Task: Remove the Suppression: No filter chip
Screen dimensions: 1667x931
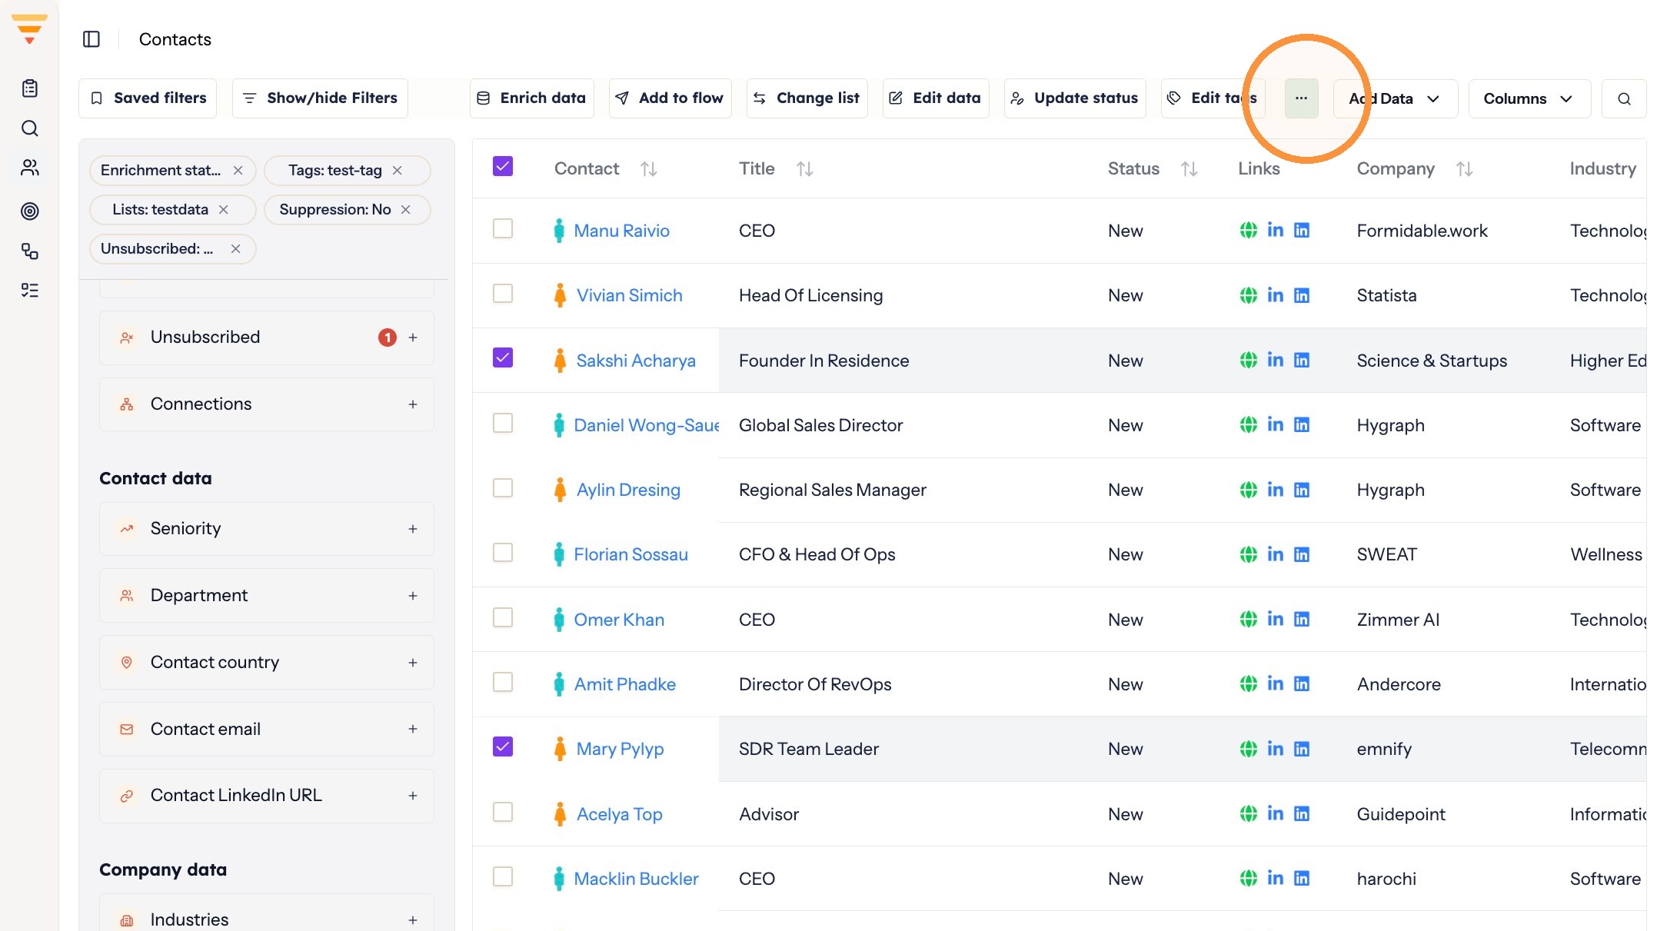Action: coord(406,210)
